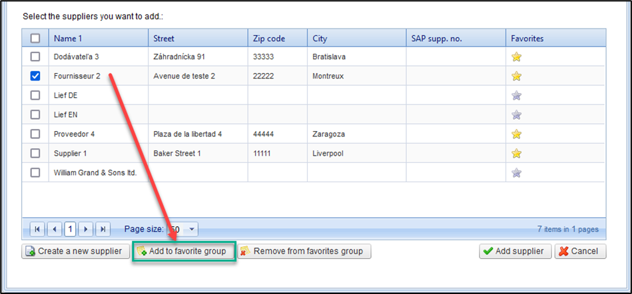Viewport: 632px width, 294px height.
Task: Click Remove from favorites group button
Action: tap(304, 251)
